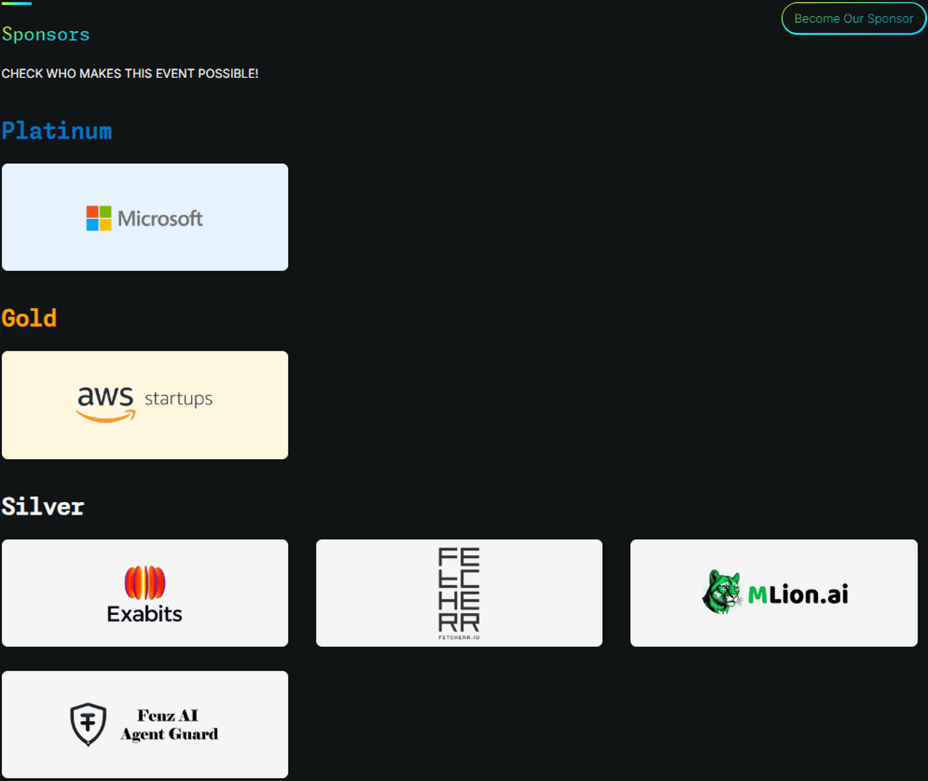Image resolution: width=928 pixels, height=781 pixels.
Task: Open the Fetcherr stacked letter logo
Action: click(459, 589)
